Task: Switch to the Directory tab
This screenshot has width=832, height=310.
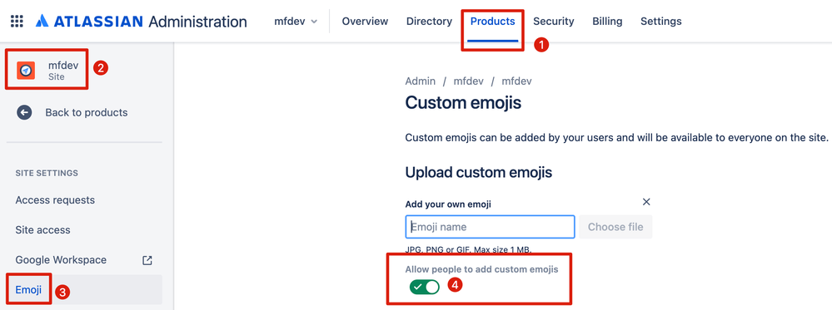Action: point(429,22)
